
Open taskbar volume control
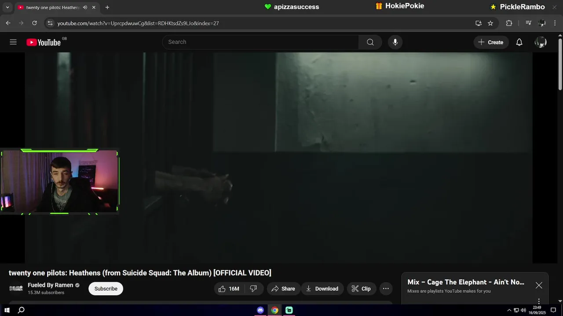(x=523, y=310)
